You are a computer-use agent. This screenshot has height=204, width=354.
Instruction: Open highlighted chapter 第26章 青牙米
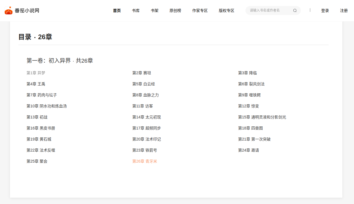click(145, 161)
